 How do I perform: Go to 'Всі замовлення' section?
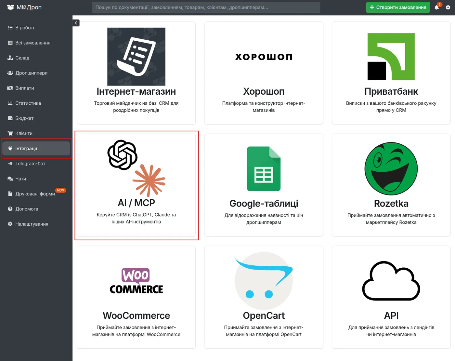click(x=36, y=43)
